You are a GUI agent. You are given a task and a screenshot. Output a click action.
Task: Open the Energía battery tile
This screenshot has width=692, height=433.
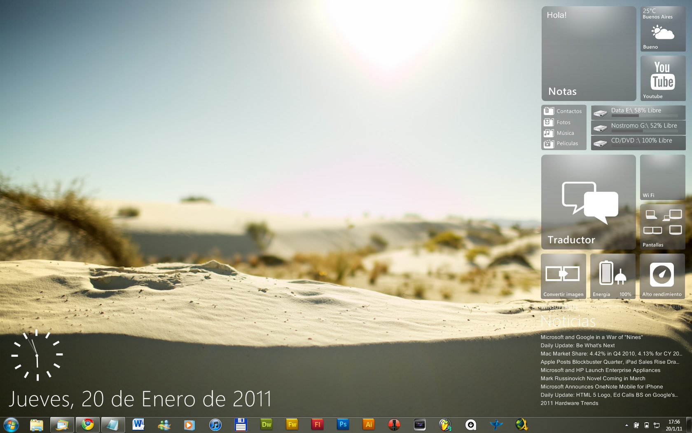coord(613,276)
